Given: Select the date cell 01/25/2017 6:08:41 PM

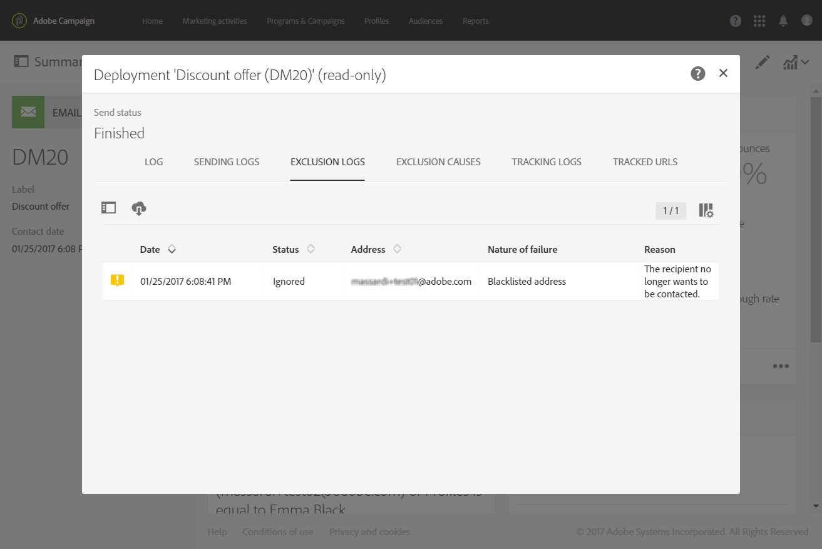Looking at the screenshot, I should coord(186,282).
